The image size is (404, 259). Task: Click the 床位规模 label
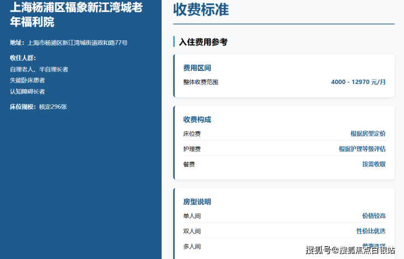pos(22,107)
